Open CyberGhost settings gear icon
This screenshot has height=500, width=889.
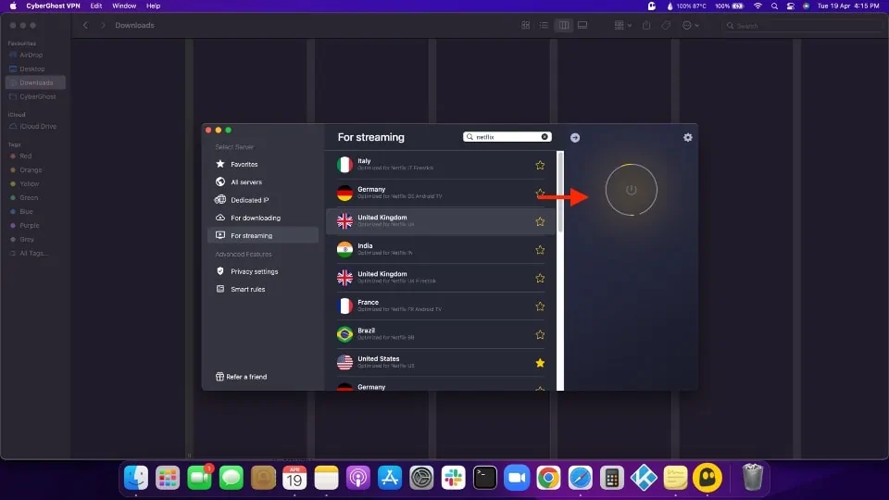pos(688,137)
